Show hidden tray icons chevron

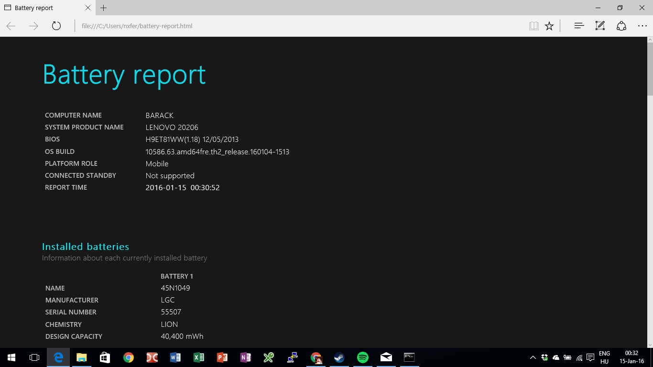tap(533, 357)
